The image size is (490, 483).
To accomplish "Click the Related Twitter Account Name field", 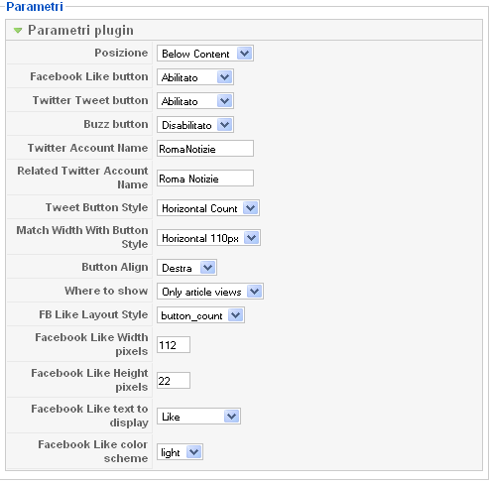I will pos(205,179).
